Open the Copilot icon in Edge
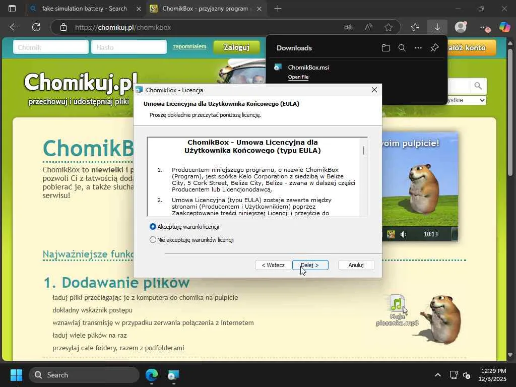The width and height of the screenshot is (516, 387). point(504,27)
